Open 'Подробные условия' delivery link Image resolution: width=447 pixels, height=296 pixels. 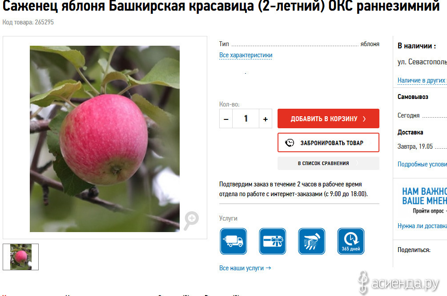tap(422, 164)
